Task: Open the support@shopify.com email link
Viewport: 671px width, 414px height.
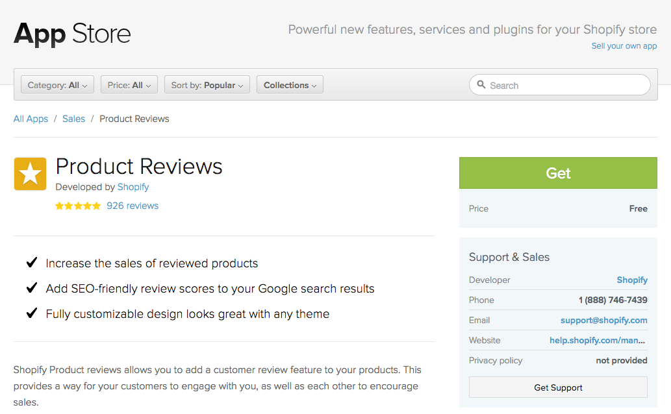Action: click(x=603, y=320)
